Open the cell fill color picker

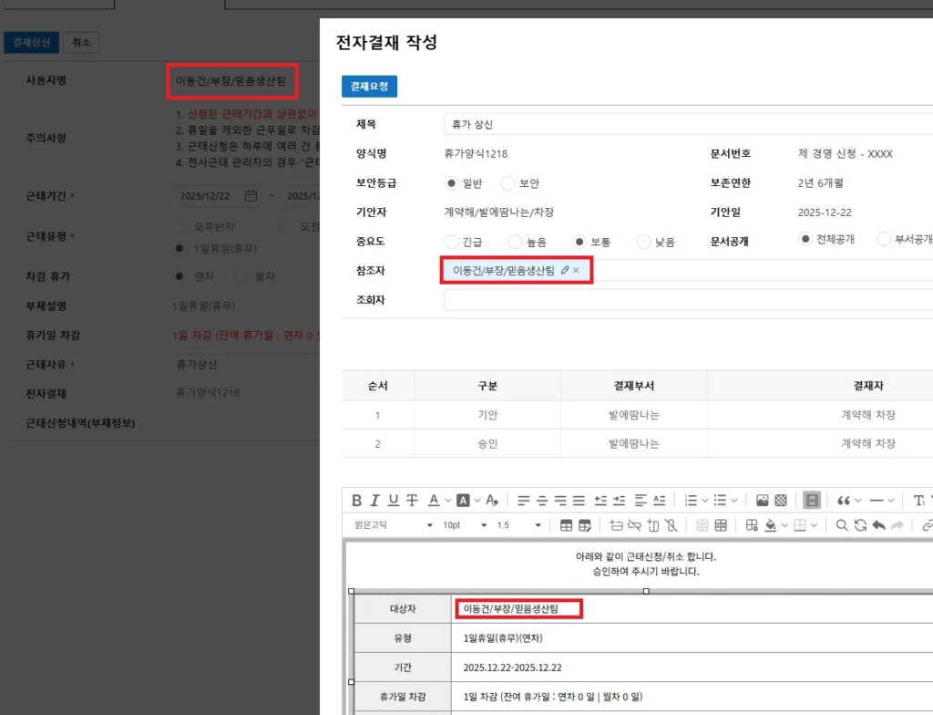[x=771, y=525]
